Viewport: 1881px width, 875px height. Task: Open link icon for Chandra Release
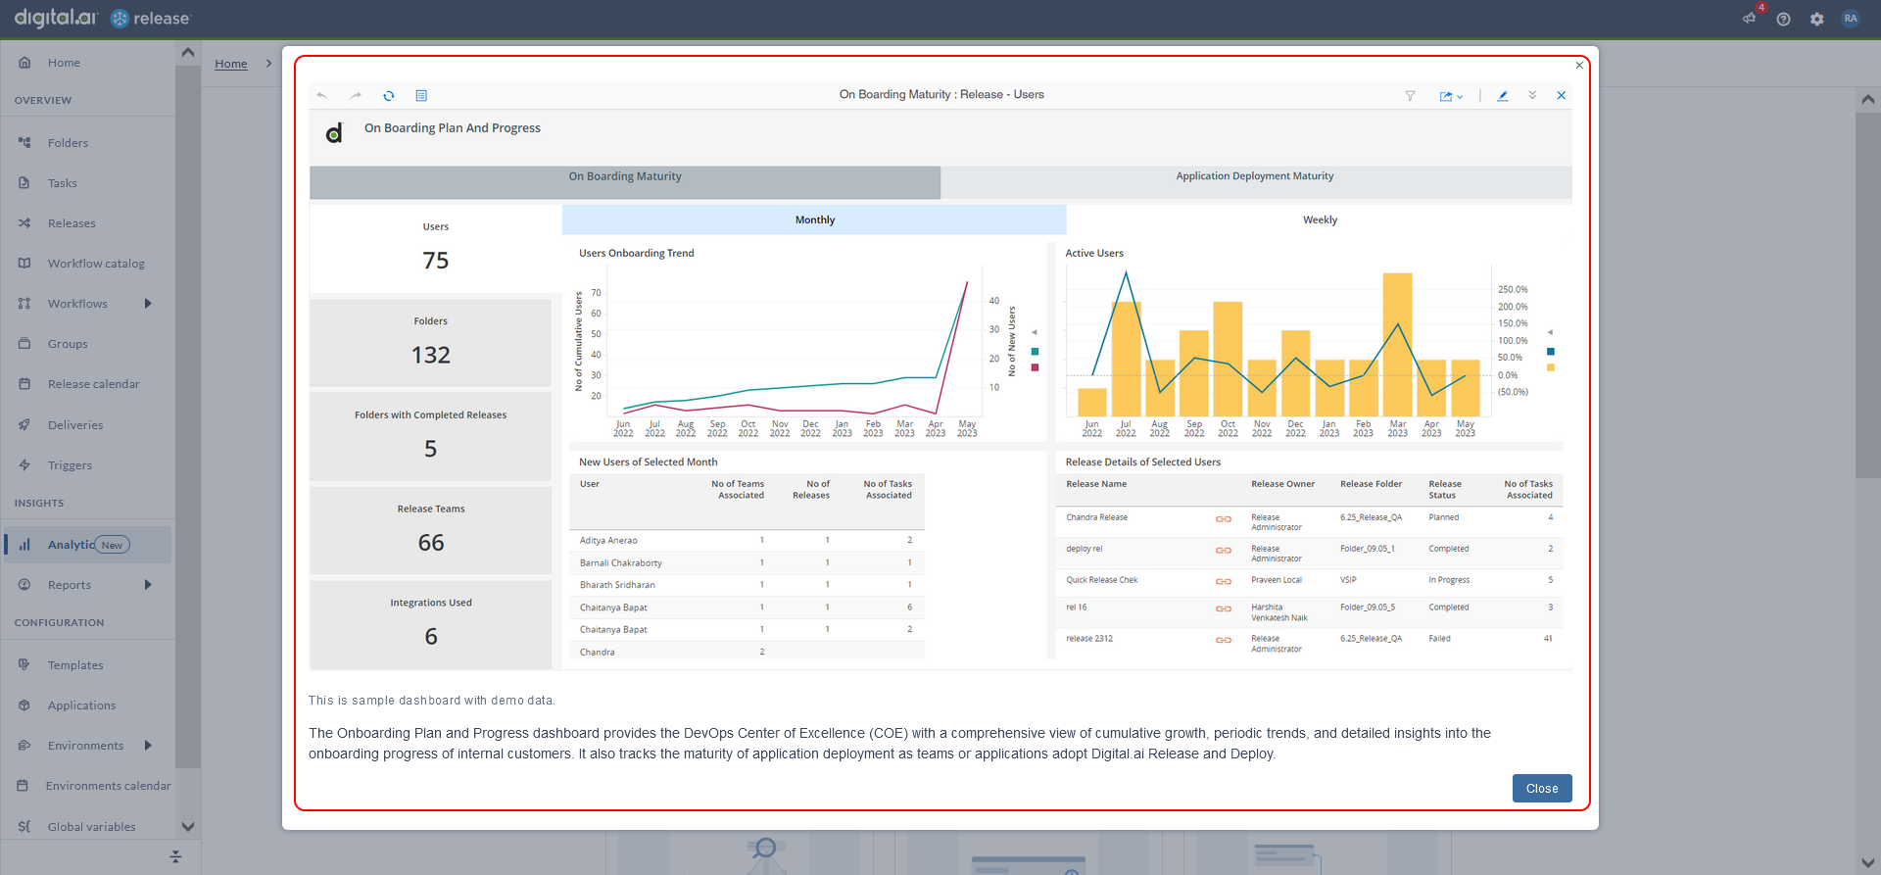1224,519
